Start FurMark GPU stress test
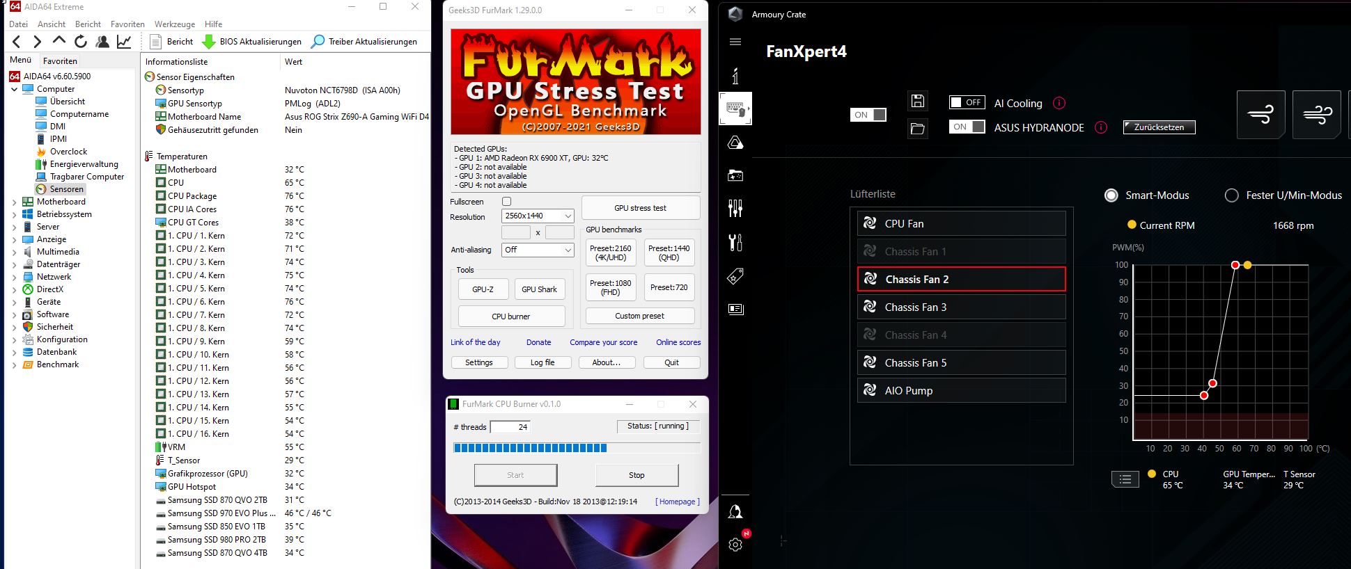The width and height of the screenshot is (1351, 569). pos(641,208)
